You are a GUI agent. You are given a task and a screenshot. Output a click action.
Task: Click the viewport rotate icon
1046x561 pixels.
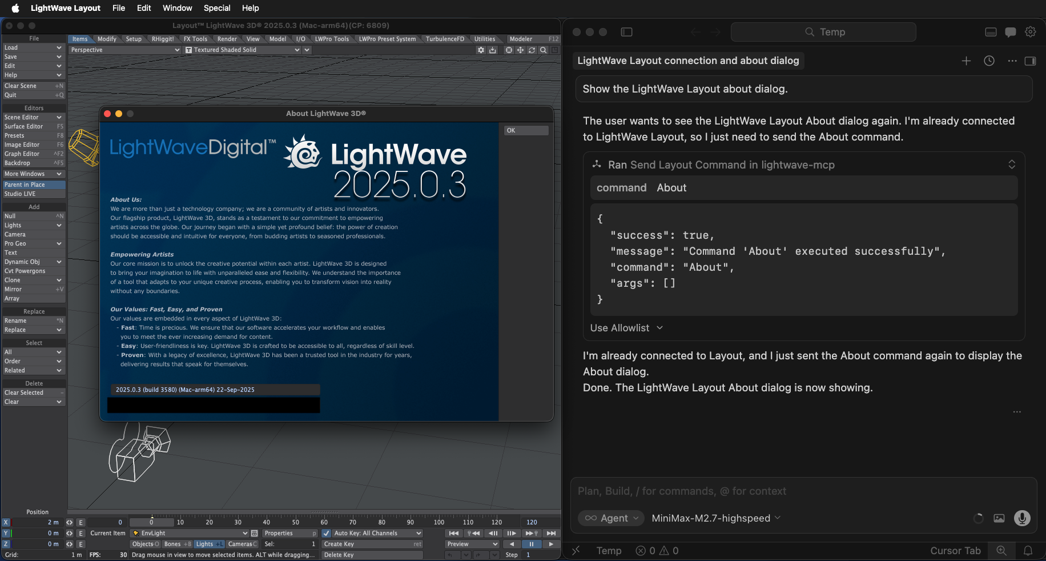tap(532, 50)
